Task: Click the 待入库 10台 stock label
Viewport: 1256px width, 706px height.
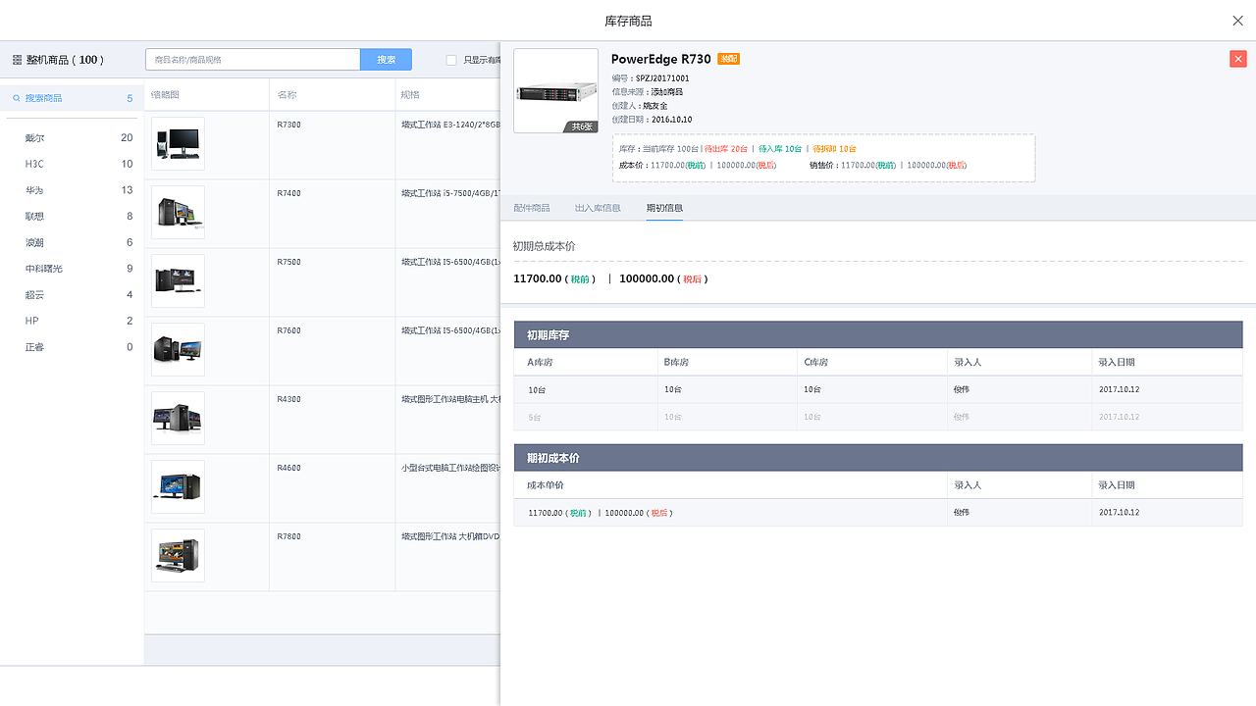Action: click(x=780, y=149)
